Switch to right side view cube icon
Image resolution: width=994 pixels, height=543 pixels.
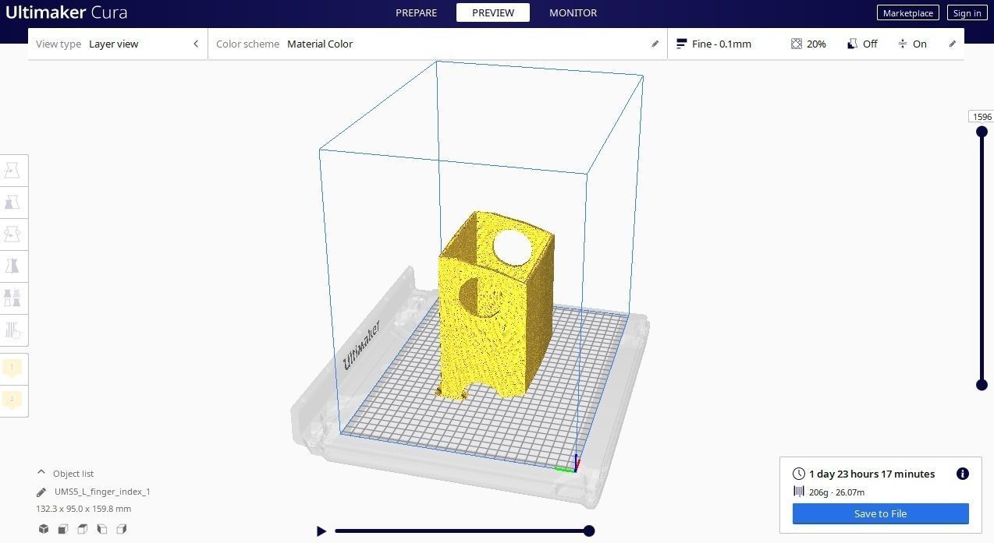coord(122,529)
